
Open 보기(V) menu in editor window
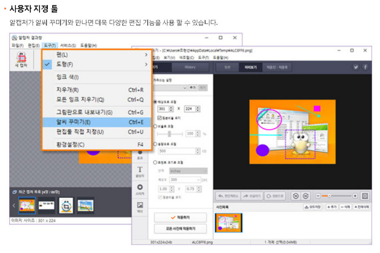pos(169,58)
